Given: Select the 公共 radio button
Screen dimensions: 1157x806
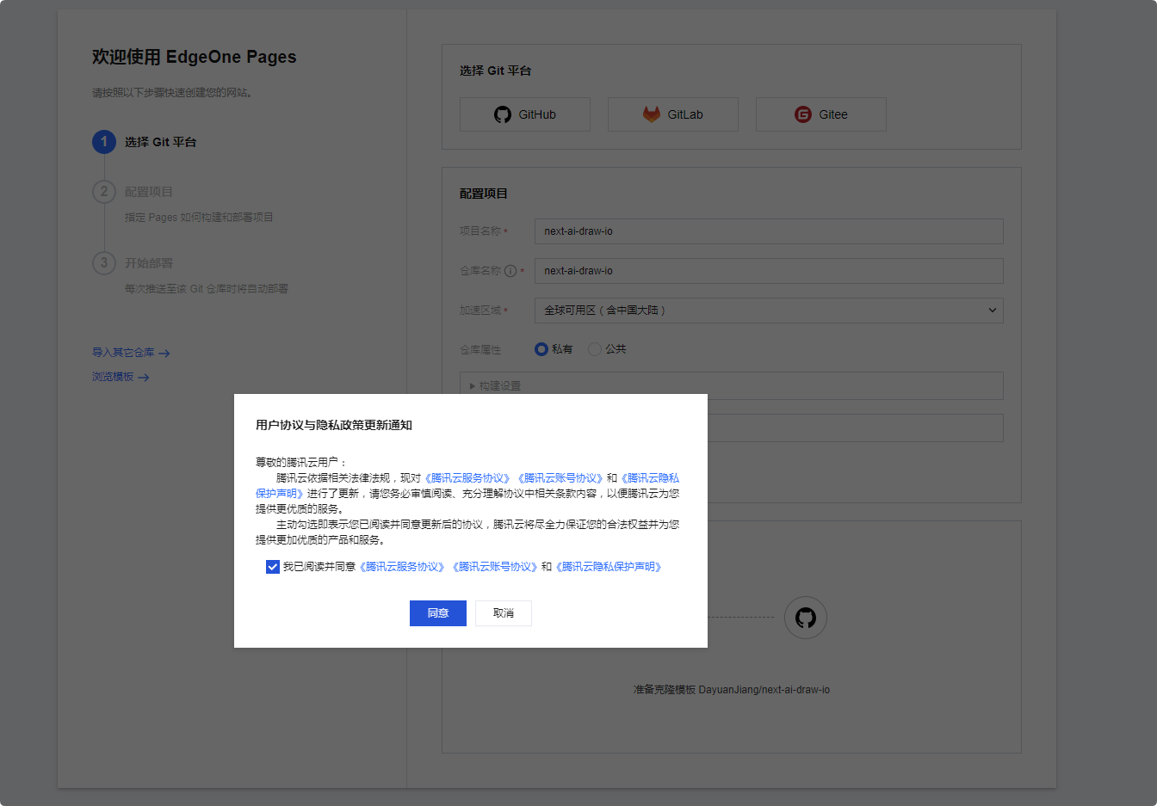Looking at the screenshot, I should tap(595, 349).
